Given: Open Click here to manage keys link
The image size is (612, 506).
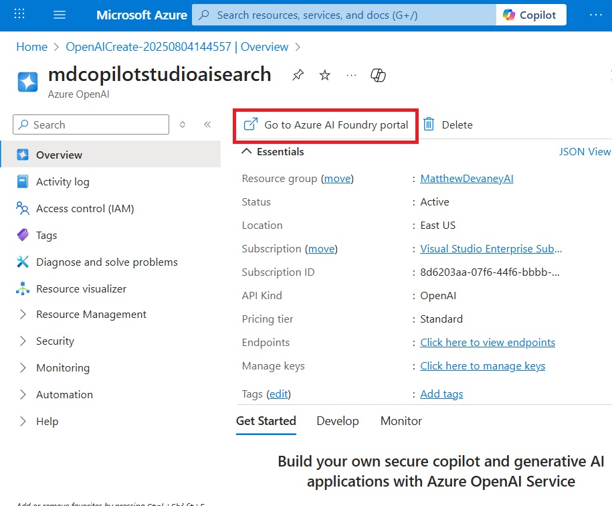Looking at the screenshot, I should tap(482, 366).
